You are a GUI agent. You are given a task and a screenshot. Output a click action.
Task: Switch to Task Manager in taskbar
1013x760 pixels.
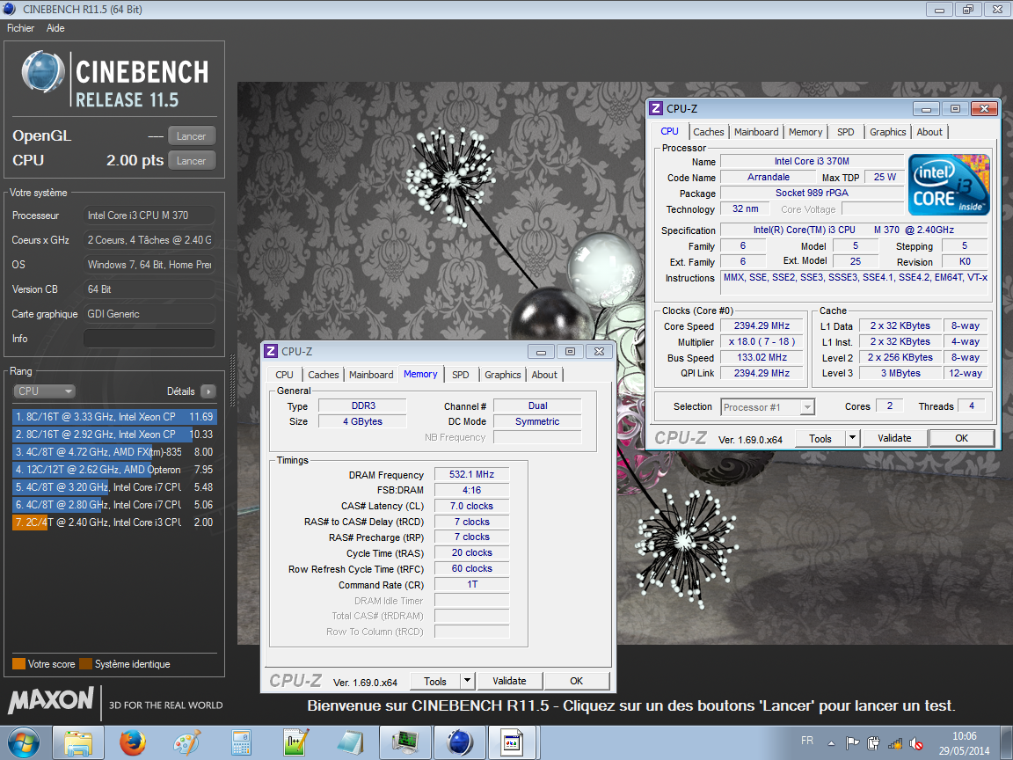(405, 742)
